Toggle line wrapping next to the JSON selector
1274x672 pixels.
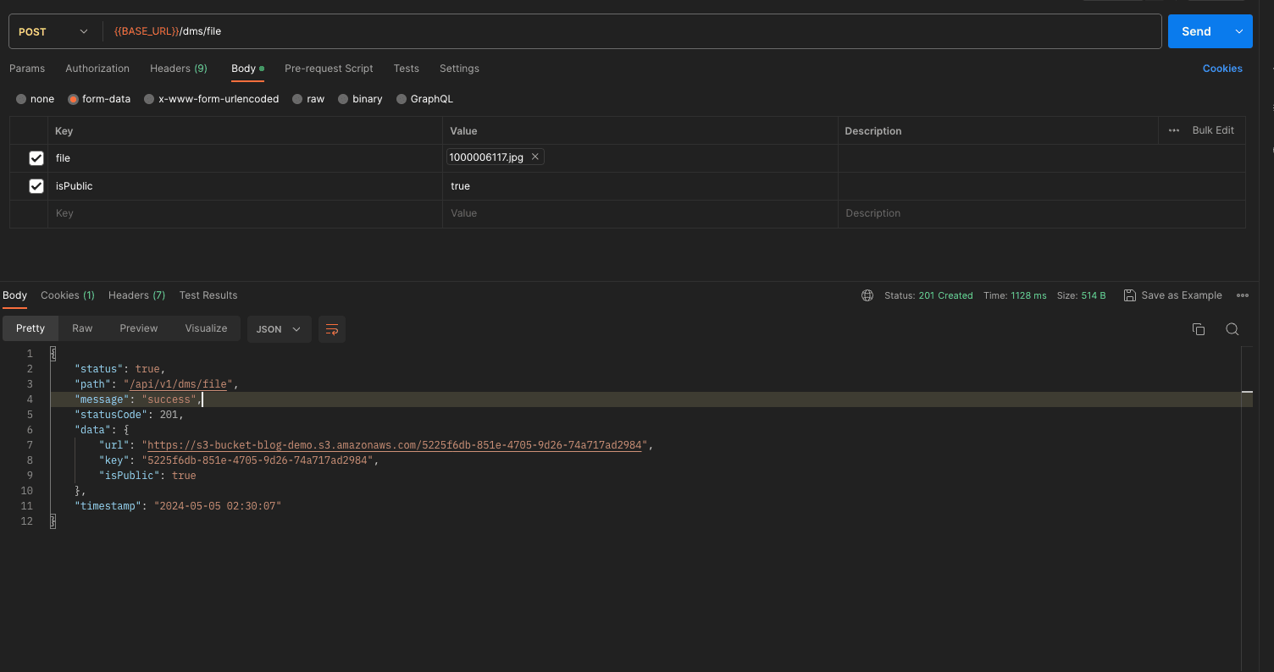[x=331, y=329]
